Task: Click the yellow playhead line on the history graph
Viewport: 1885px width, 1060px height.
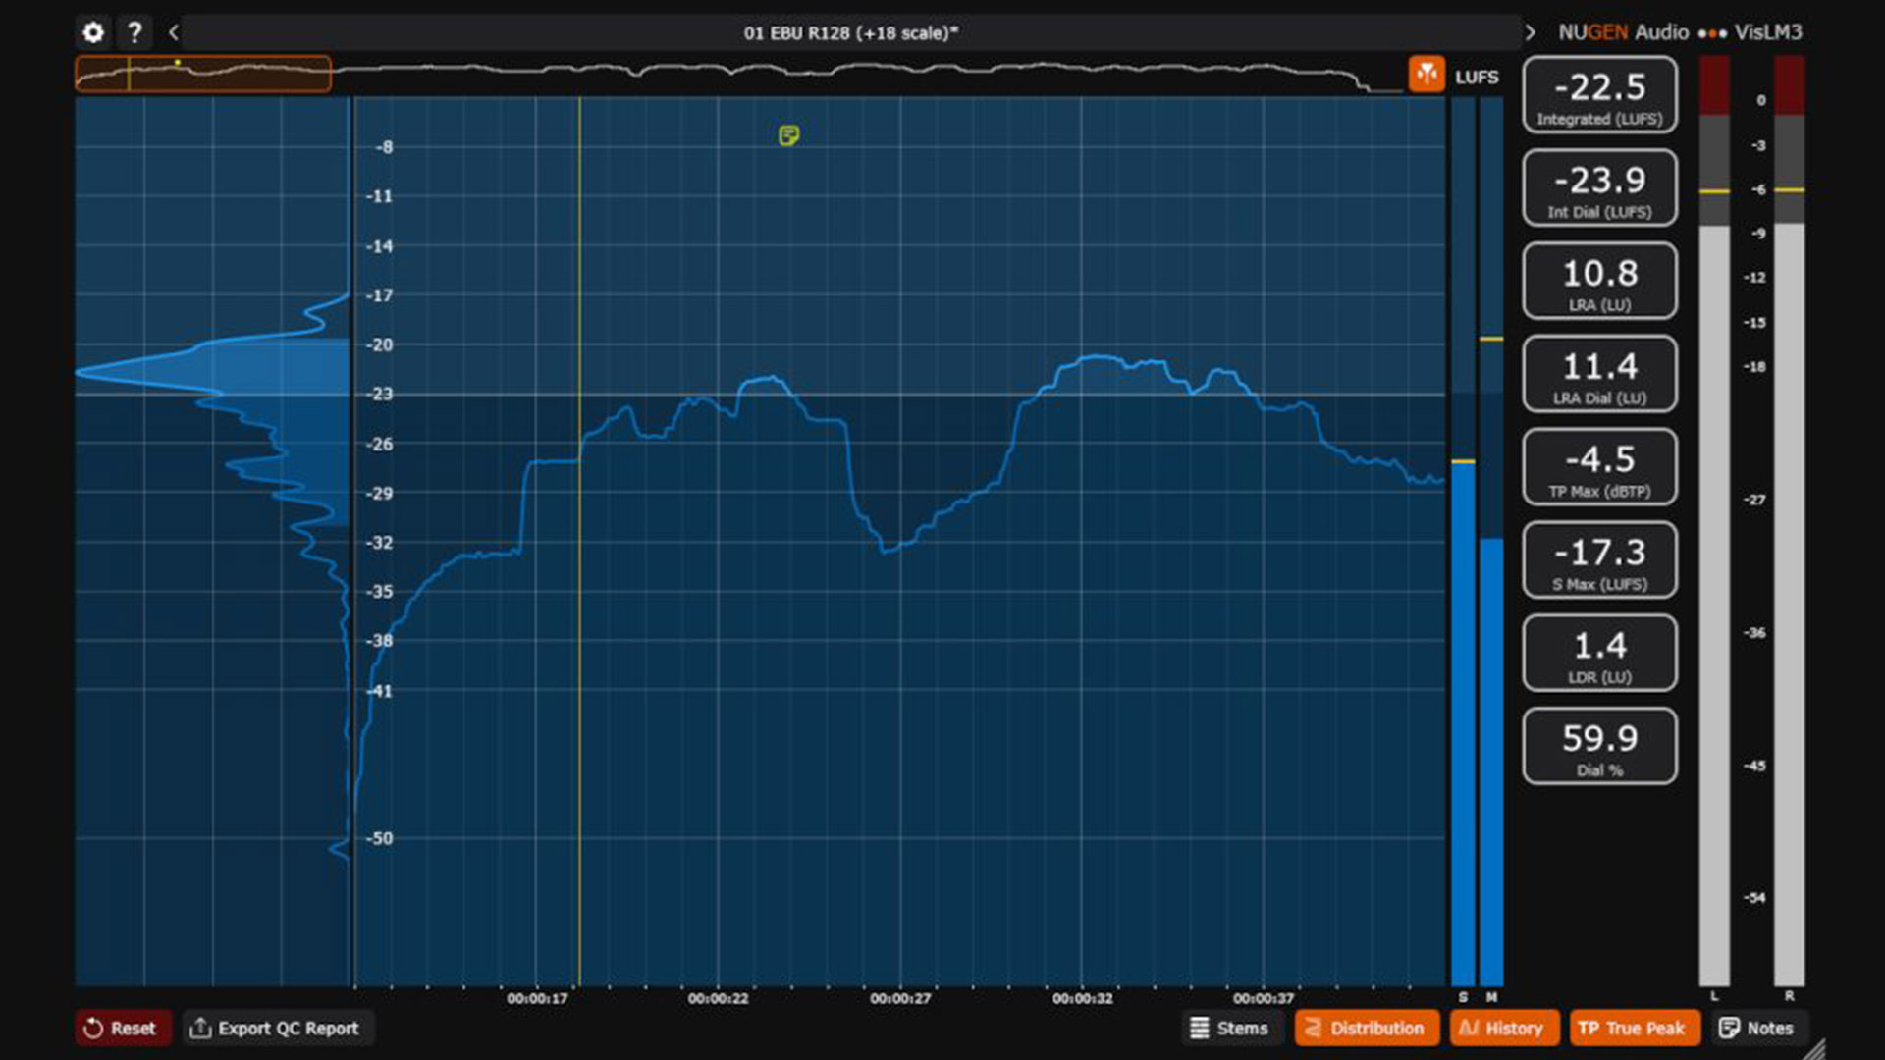Action: pyautogui.click(x=579, y=542)
